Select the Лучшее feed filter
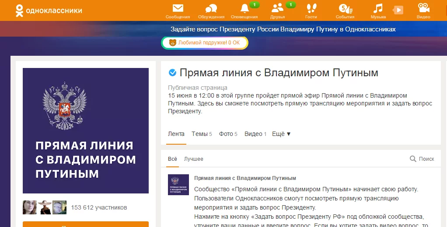The height and width of the screenshot is (227, 447). point(194,159)
